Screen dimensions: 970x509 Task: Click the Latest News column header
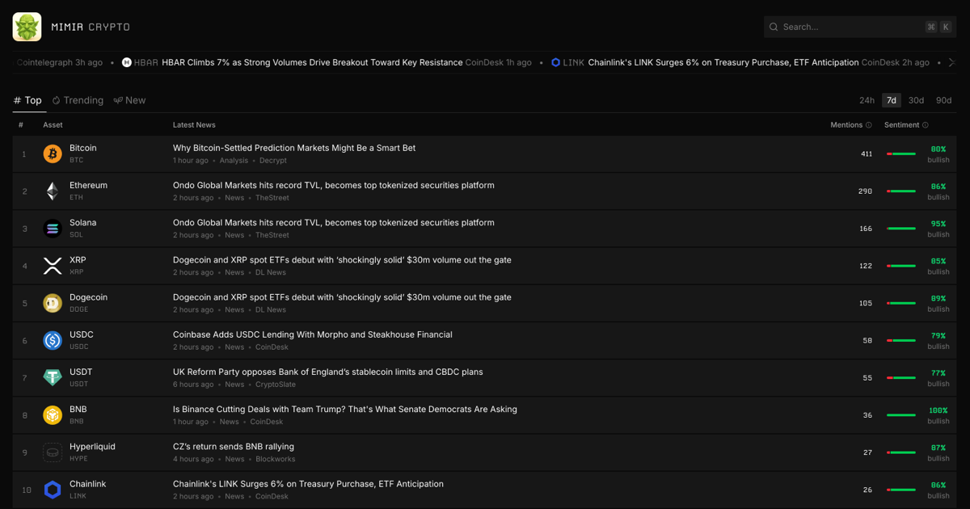tap(194, 125)
